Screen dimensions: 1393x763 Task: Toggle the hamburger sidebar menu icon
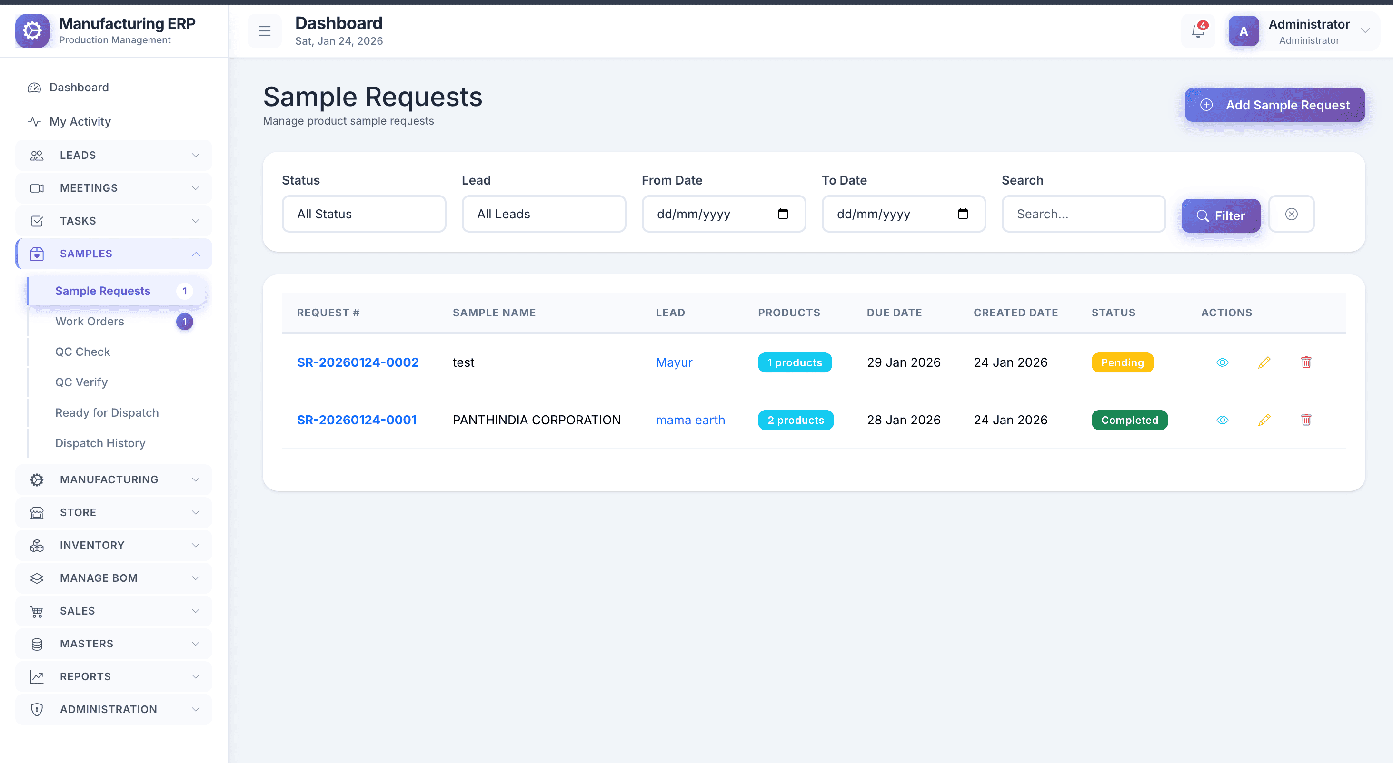click(x=264, y=31)
